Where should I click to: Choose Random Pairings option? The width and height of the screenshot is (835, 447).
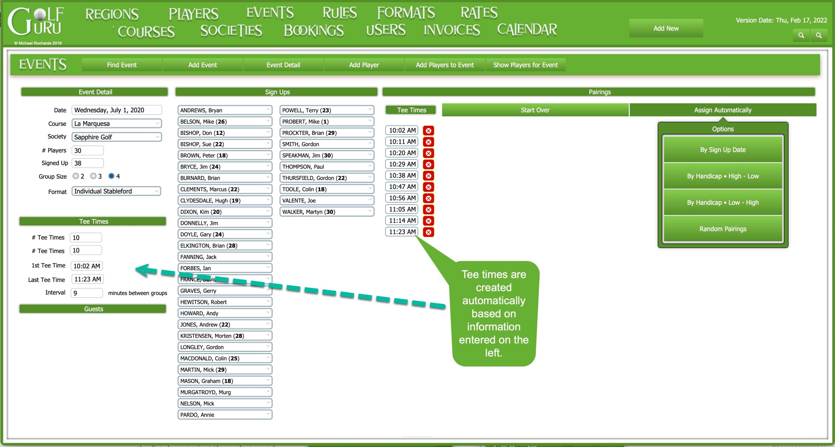722,229
